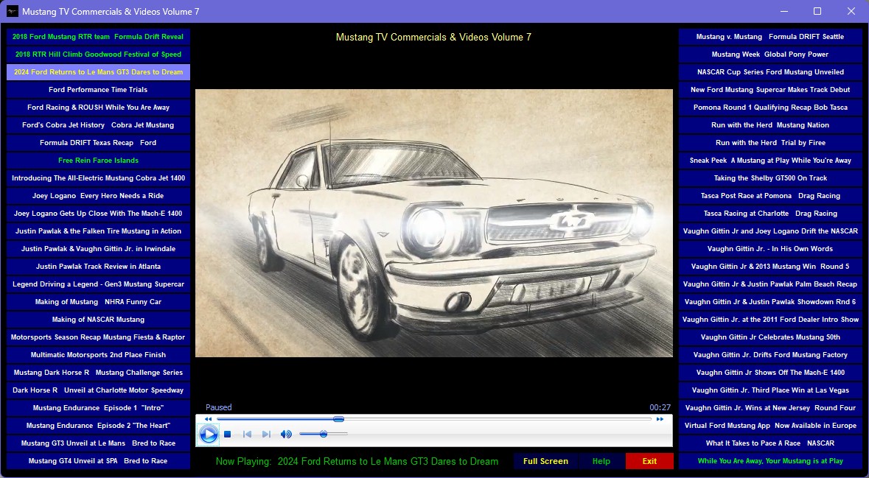This screenshot has width=869, height=478.
Task: Play Vaughn Gittin Jr and Joey Logano Drift NASCAR
Action: tap(770, 231)
